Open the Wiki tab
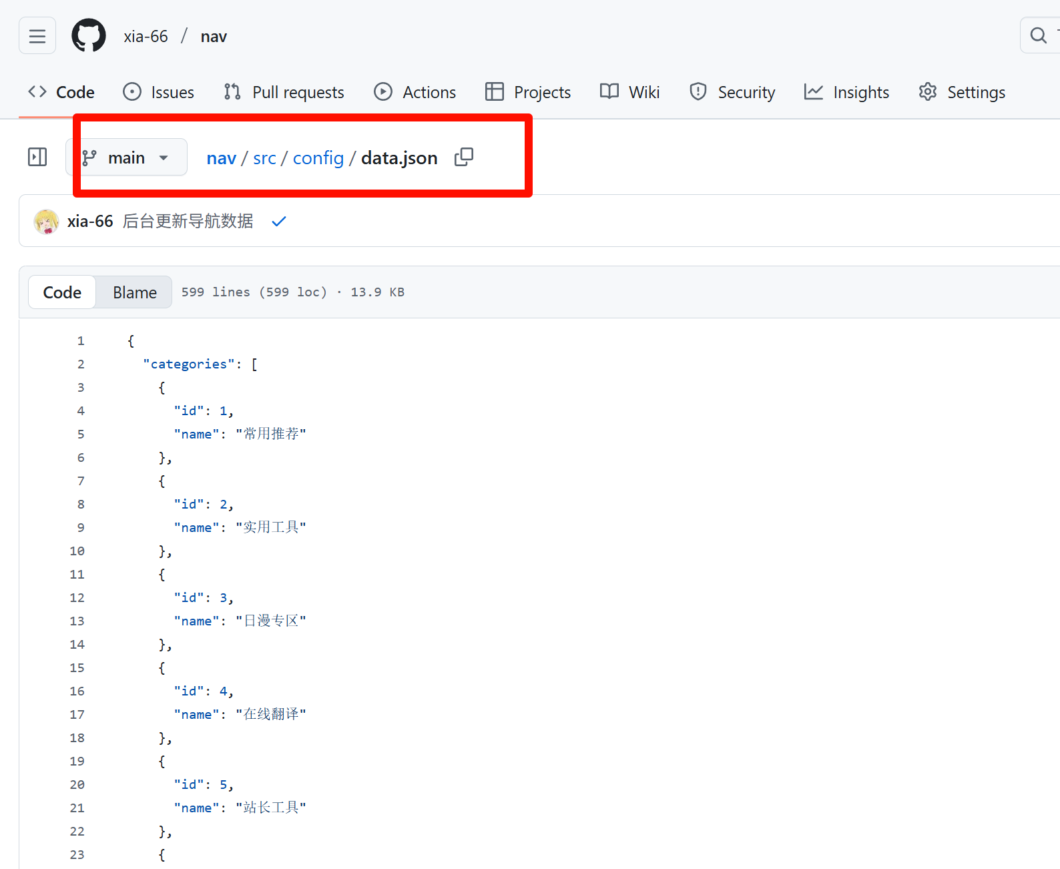1060x869 pixels. pos(630,92)
